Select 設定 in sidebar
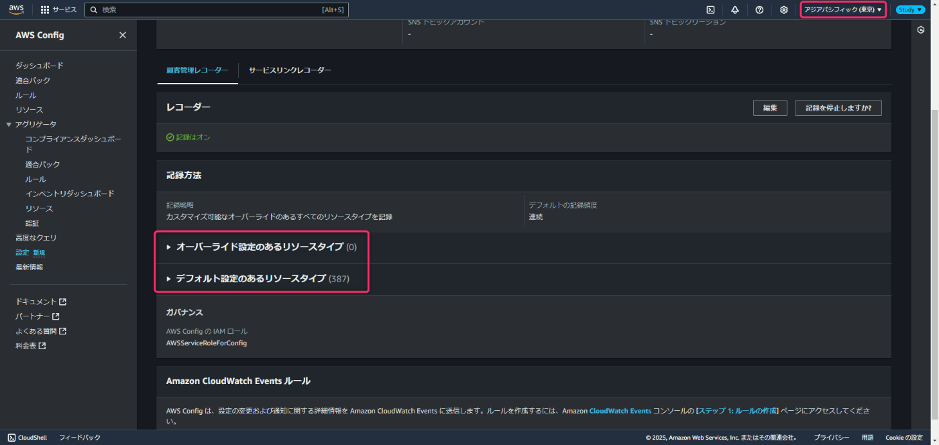Screen dimensions: 939x445 click(22, 253)
